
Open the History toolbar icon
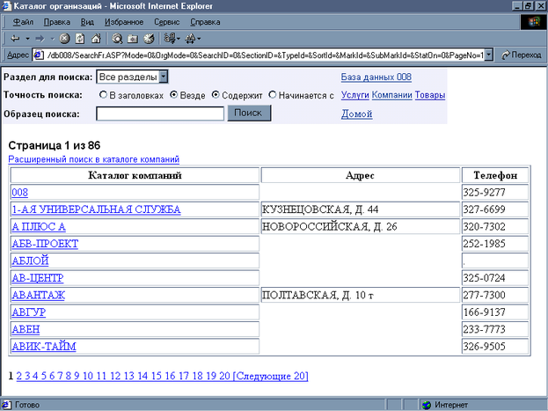tap(148, 39)
